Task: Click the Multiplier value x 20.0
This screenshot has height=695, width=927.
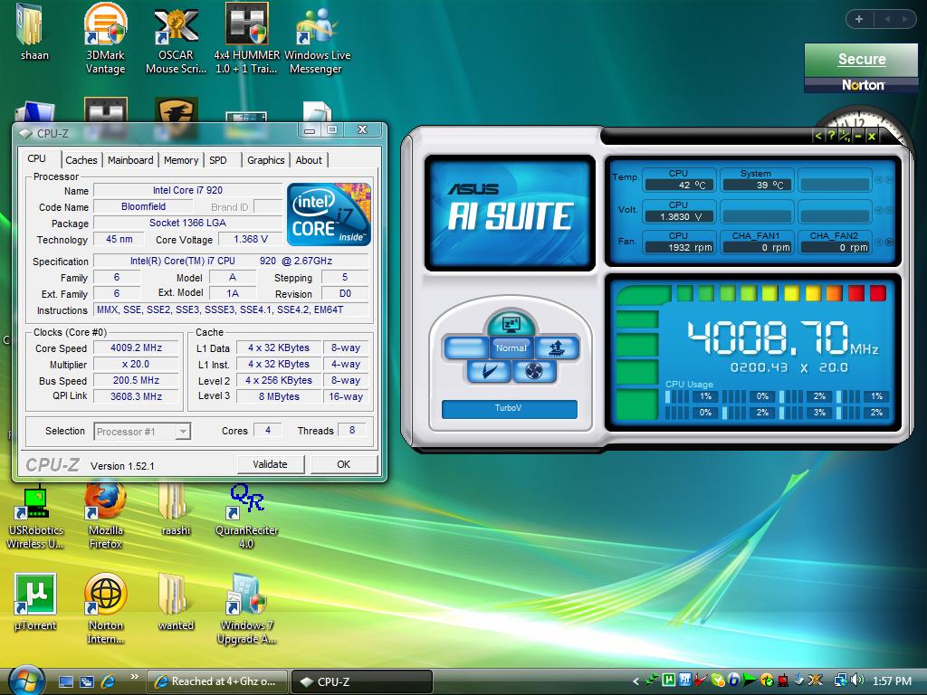Action: (136, 364)
